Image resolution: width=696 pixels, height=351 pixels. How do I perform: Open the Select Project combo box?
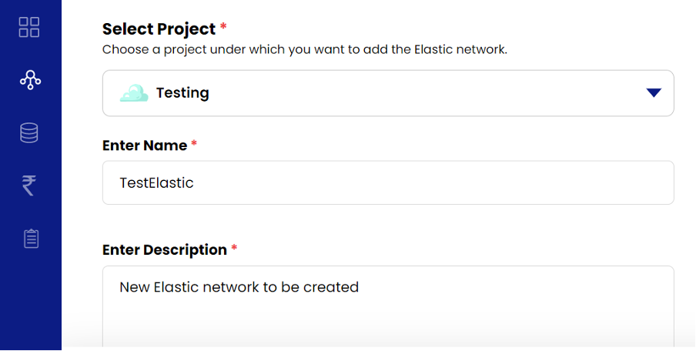click(388, 93)
